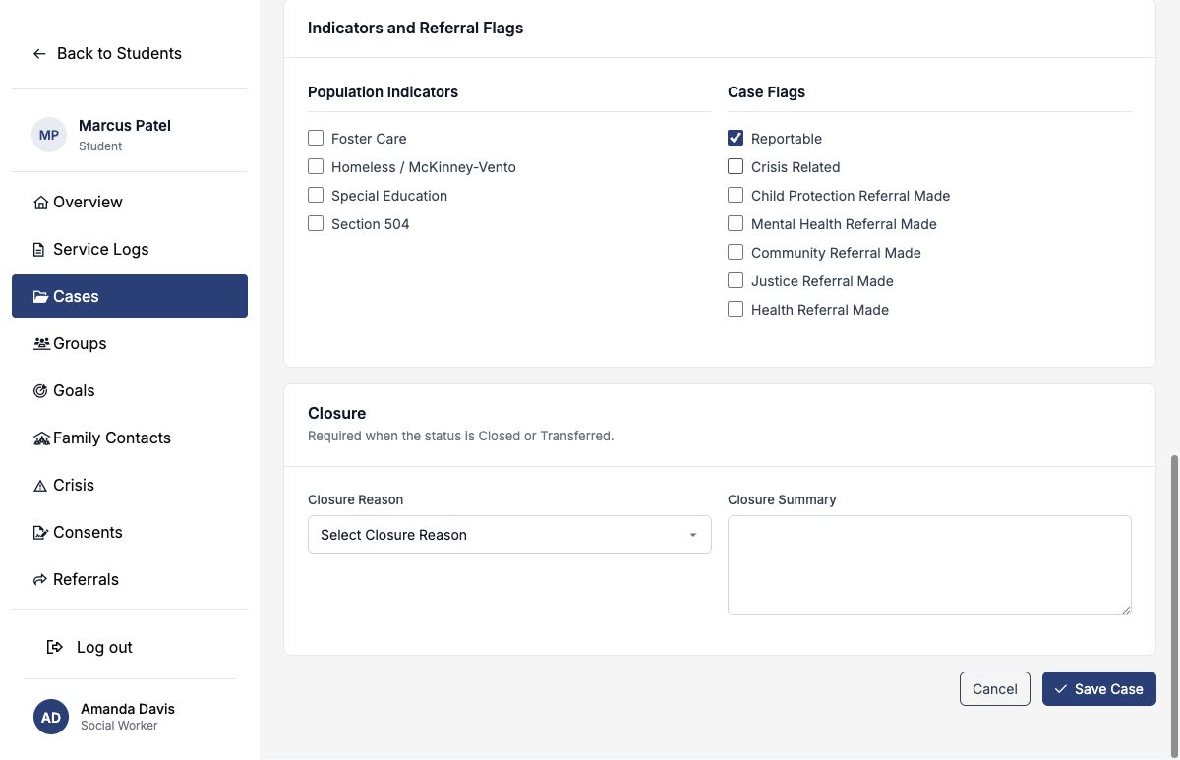The height and width of the screenshot is (760, 1180).
Task: Switch to Family Contacts
Action: tap(130, 438)
